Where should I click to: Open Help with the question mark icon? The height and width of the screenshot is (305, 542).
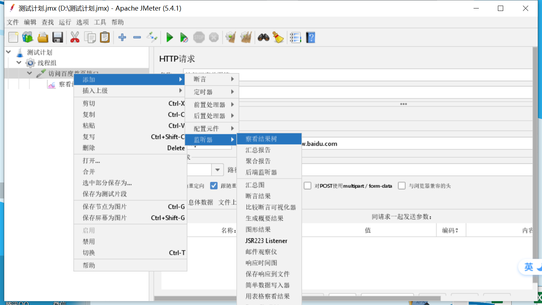tap(311, 37)
